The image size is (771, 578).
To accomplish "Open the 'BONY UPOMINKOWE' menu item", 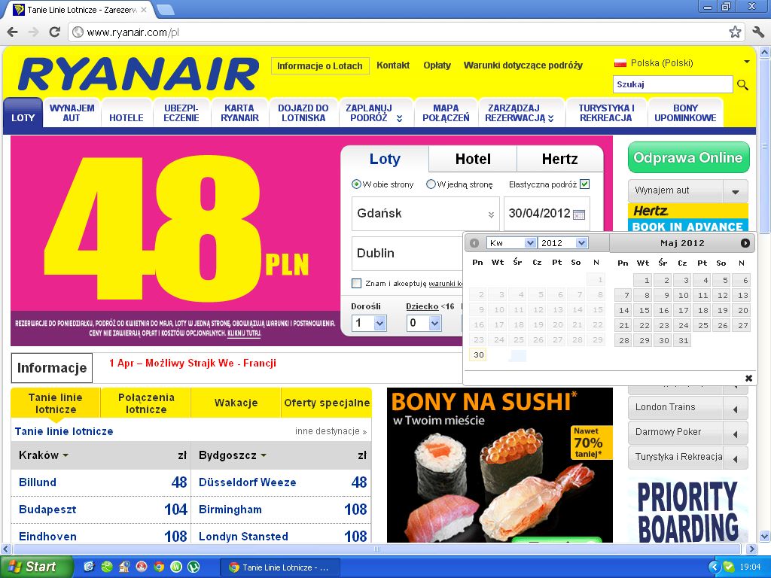I will pyautogui.click(x=685, y=113).
